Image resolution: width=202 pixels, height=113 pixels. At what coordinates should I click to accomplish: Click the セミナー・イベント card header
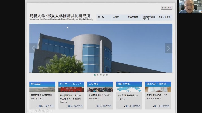(x=71, y=84)
